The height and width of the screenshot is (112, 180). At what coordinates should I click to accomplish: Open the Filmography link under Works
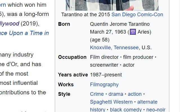pos(104,85)
